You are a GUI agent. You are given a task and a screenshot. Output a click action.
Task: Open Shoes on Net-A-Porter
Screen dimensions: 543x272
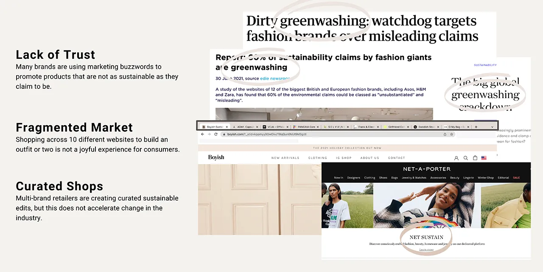[383, 178]
